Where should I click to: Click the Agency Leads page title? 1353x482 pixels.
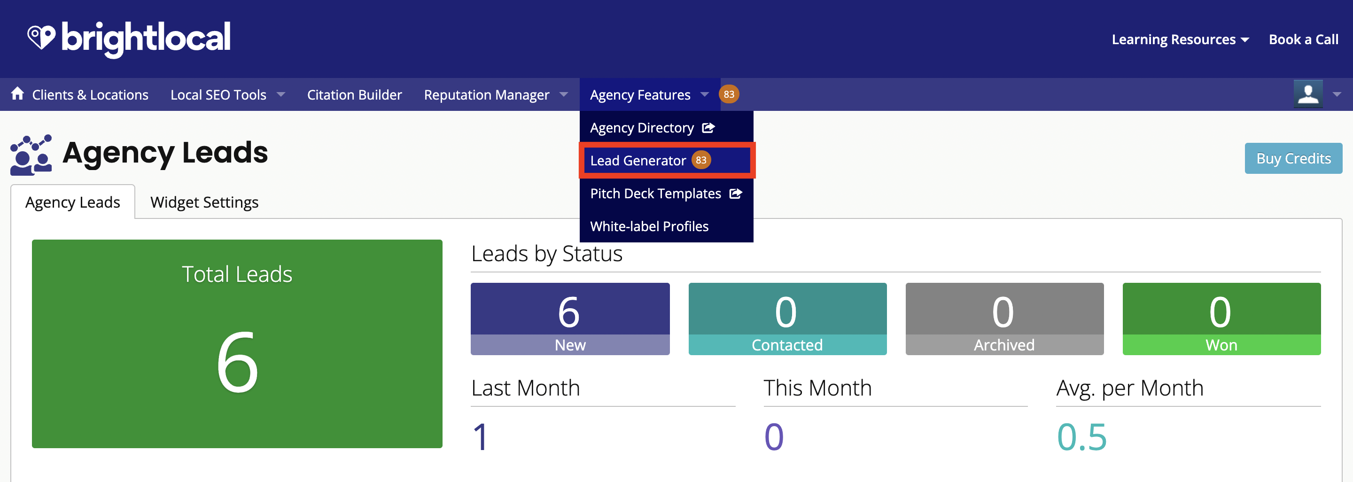(165, 152)
